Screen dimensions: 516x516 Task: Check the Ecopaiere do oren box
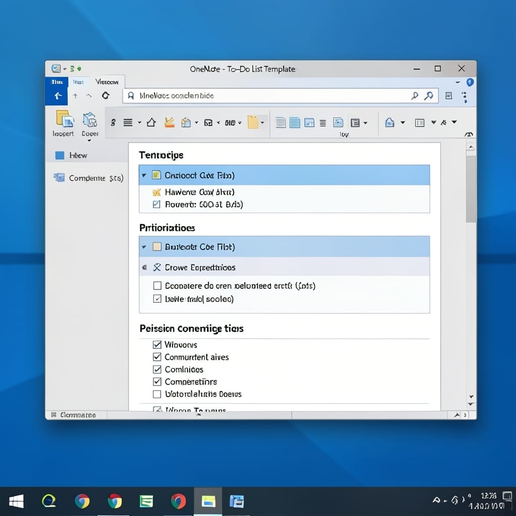click(157, 285)
